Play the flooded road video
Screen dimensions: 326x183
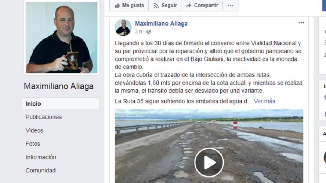(x=209, y=162)
